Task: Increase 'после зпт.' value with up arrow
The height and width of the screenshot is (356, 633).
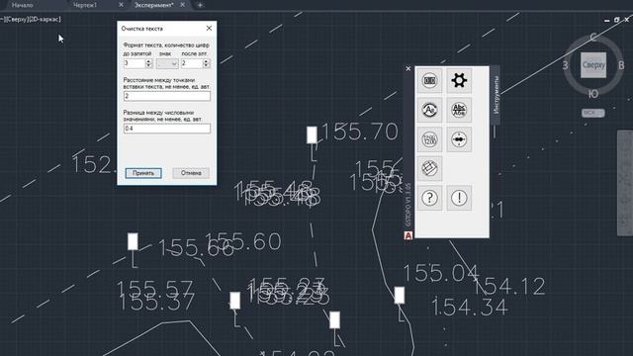Action: tap(207, 61)
